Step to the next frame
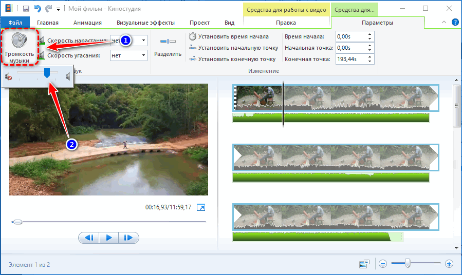 tap(128, 238)
